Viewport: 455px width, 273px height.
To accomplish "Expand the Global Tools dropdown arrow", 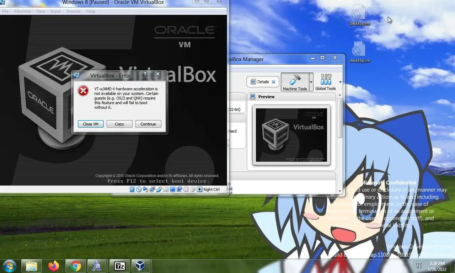I will (x=340, y=82).
